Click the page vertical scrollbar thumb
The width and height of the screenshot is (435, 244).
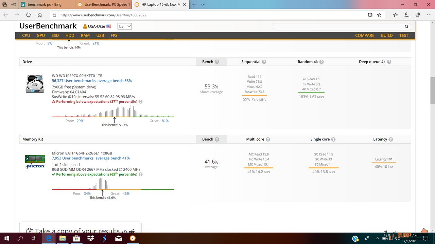(433, 90)
